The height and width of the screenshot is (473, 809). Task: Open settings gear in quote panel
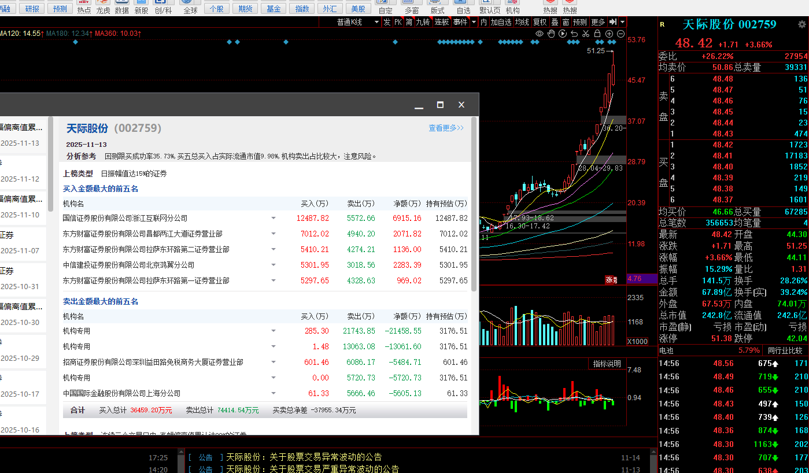[x=801, y=24]
